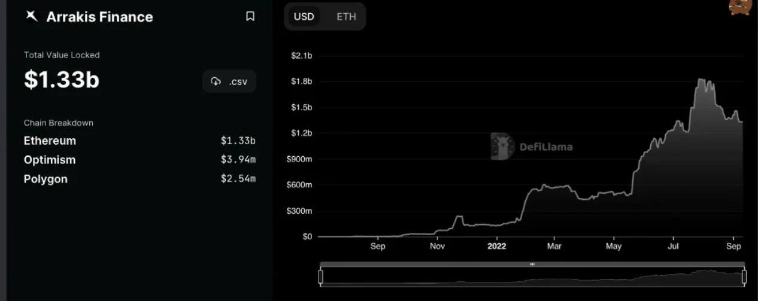Screen dimensions: 758x301
Task: Switch chart denomination to ETH
Action: (x=346, y=16)
